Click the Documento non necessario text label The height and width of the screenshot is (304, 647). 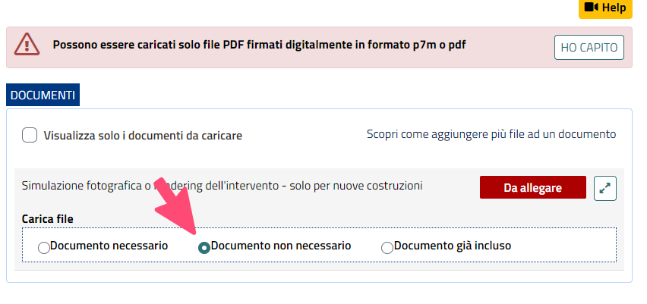click(280, 246)
